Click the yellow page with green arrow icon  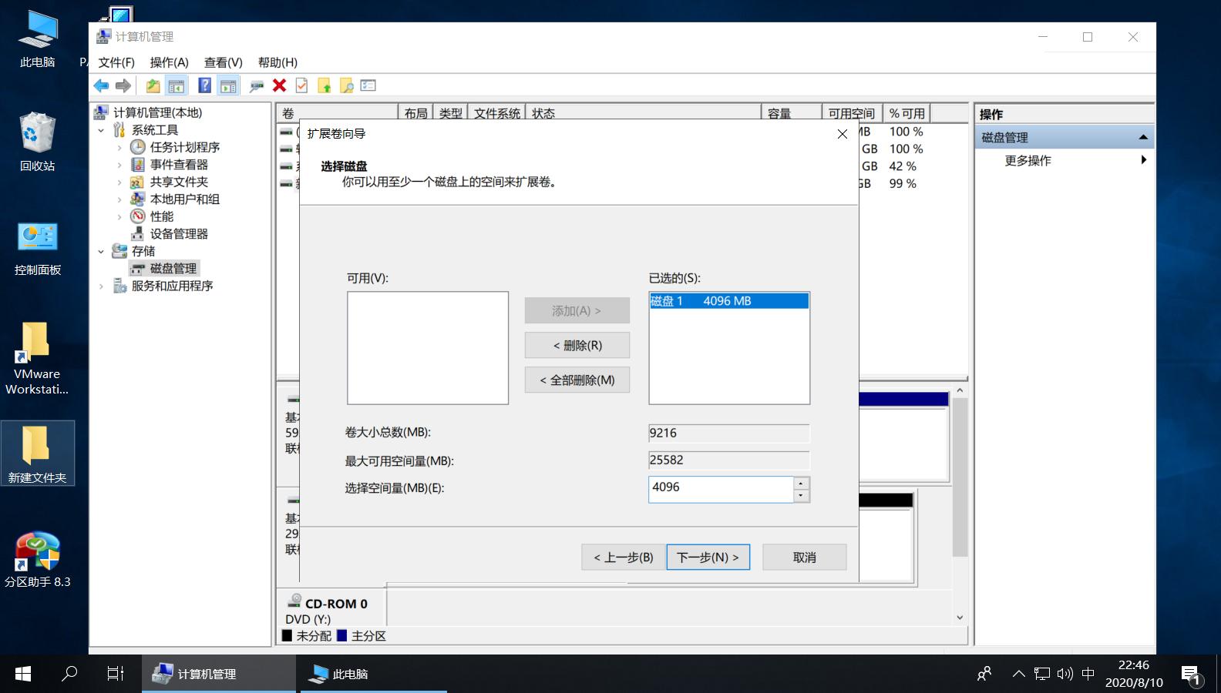click(325, 85)
